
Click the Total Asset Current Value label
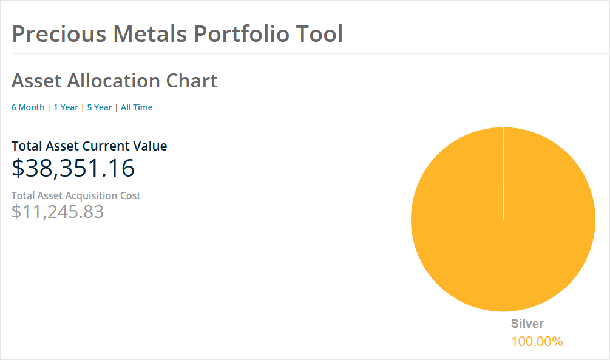(89, 146)
